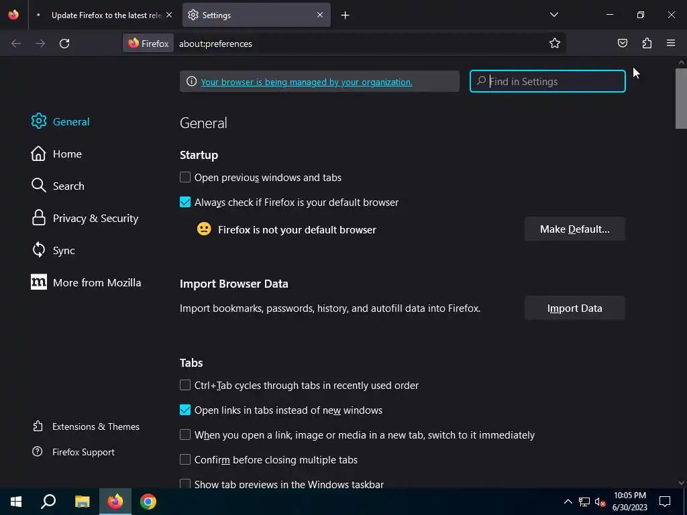Click the scrollbar up arrow

681,62
